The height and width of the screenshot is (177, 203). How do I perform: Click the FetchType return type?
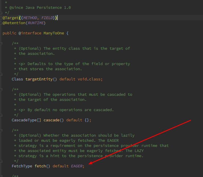pos(22,166)
